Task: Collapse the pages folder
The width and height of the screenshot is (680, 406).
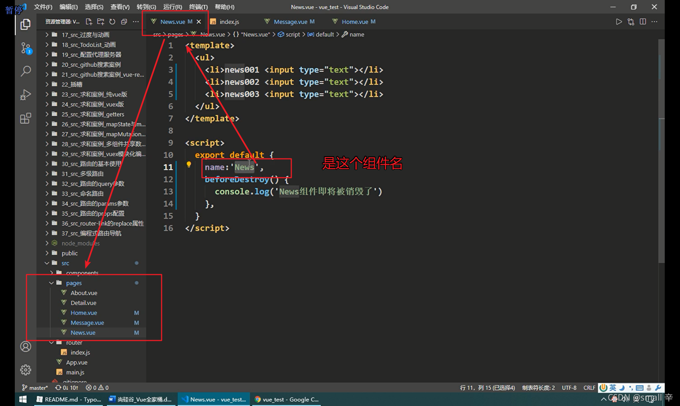Action: click(x=92, y=283)
